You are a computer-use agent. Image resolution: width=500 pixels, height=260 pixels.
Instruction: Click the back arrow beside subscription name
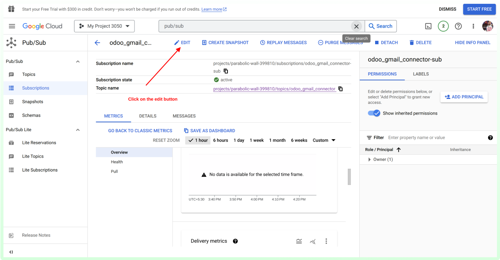click(x=97, y=43)
